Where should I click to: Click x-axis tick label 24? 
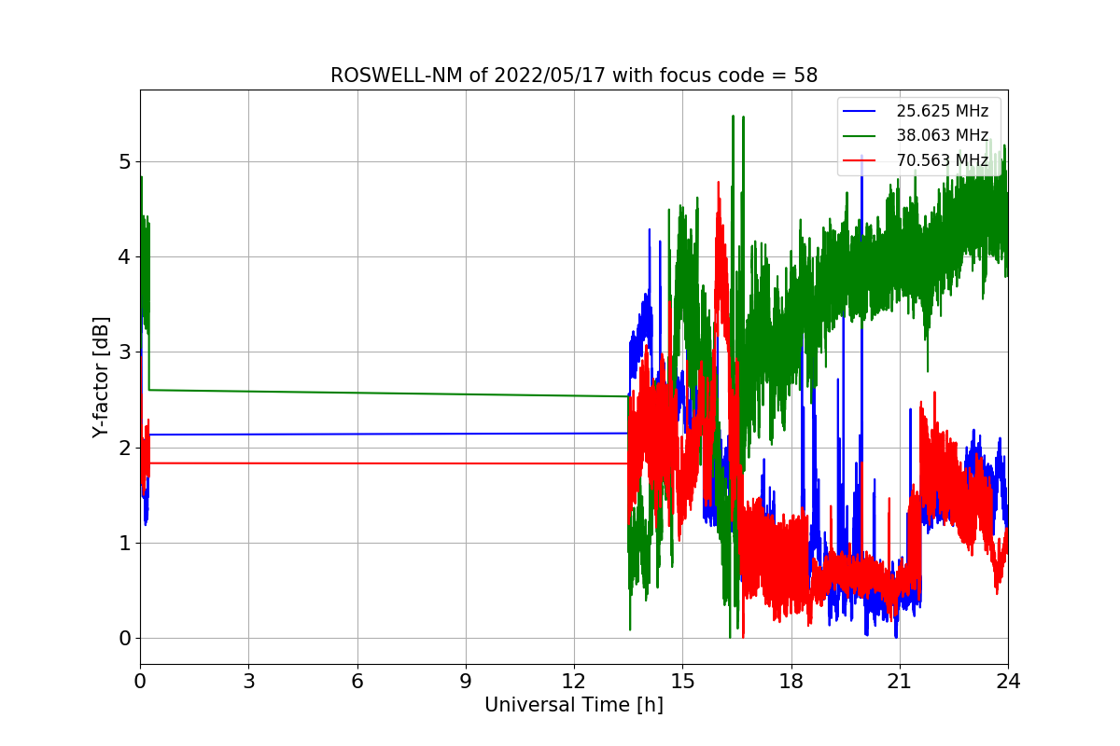pyautogui.click(x=1008, y=681)
